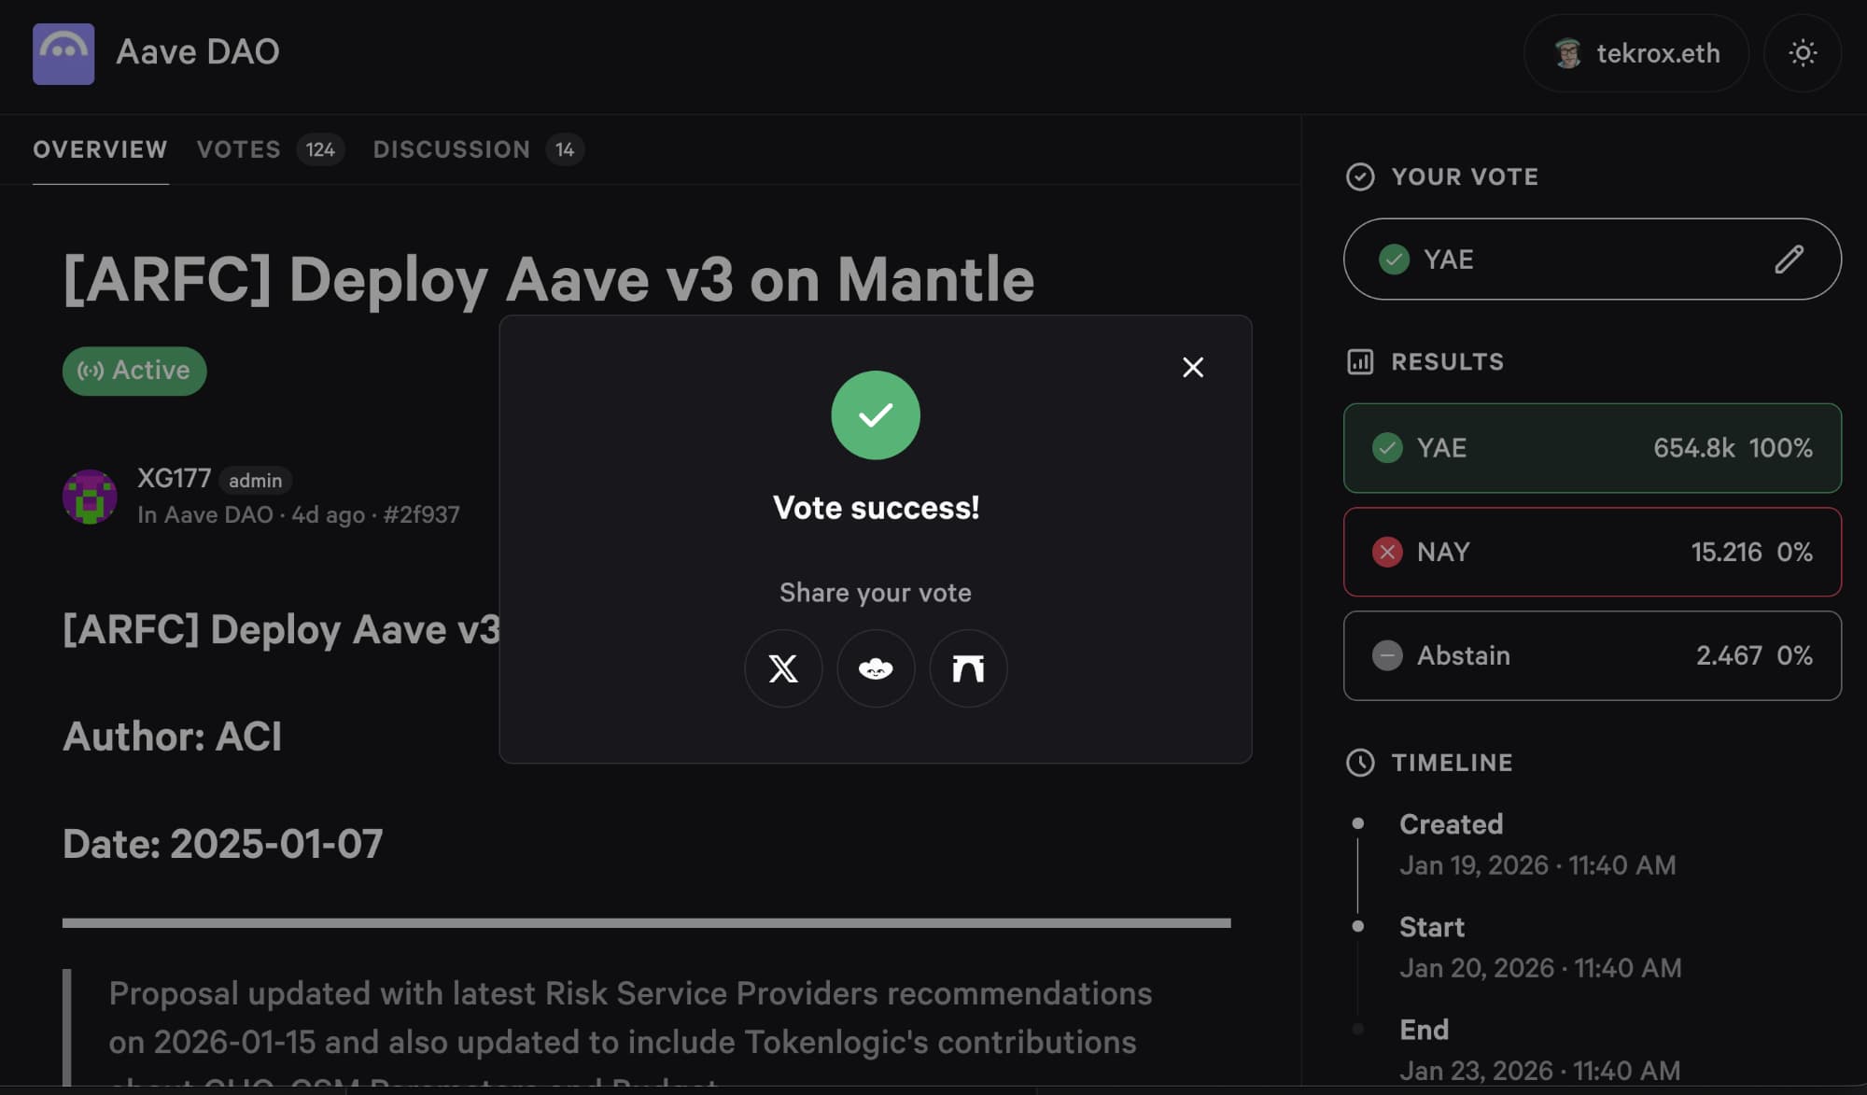Select the Overview tab
Viewport: 1867px width, 1095px height.
(100, 149)
